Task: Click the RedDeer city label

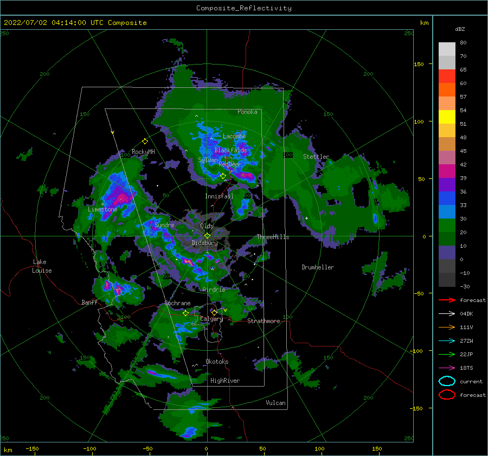Action: click(230, 164)
